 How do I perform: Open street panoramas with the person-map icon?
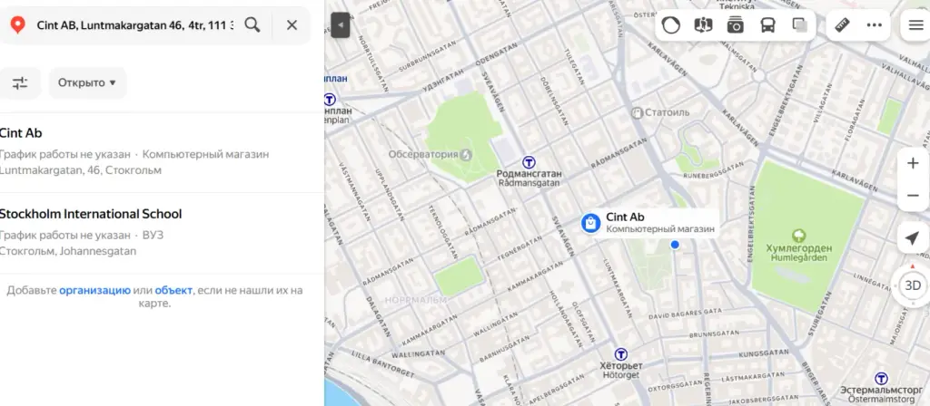(x=703, y=25)
